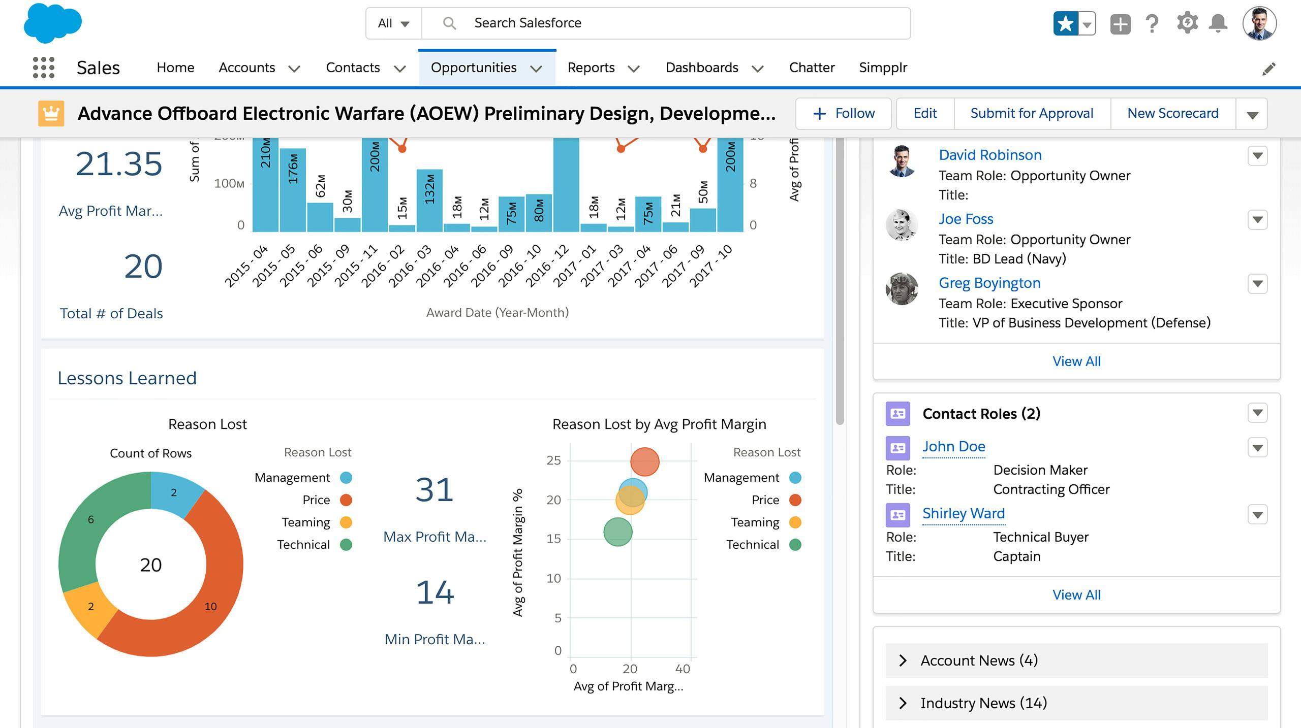Click the opportunity crown icon
This screenshot has height=728, width=1301.
coord(51,113)
